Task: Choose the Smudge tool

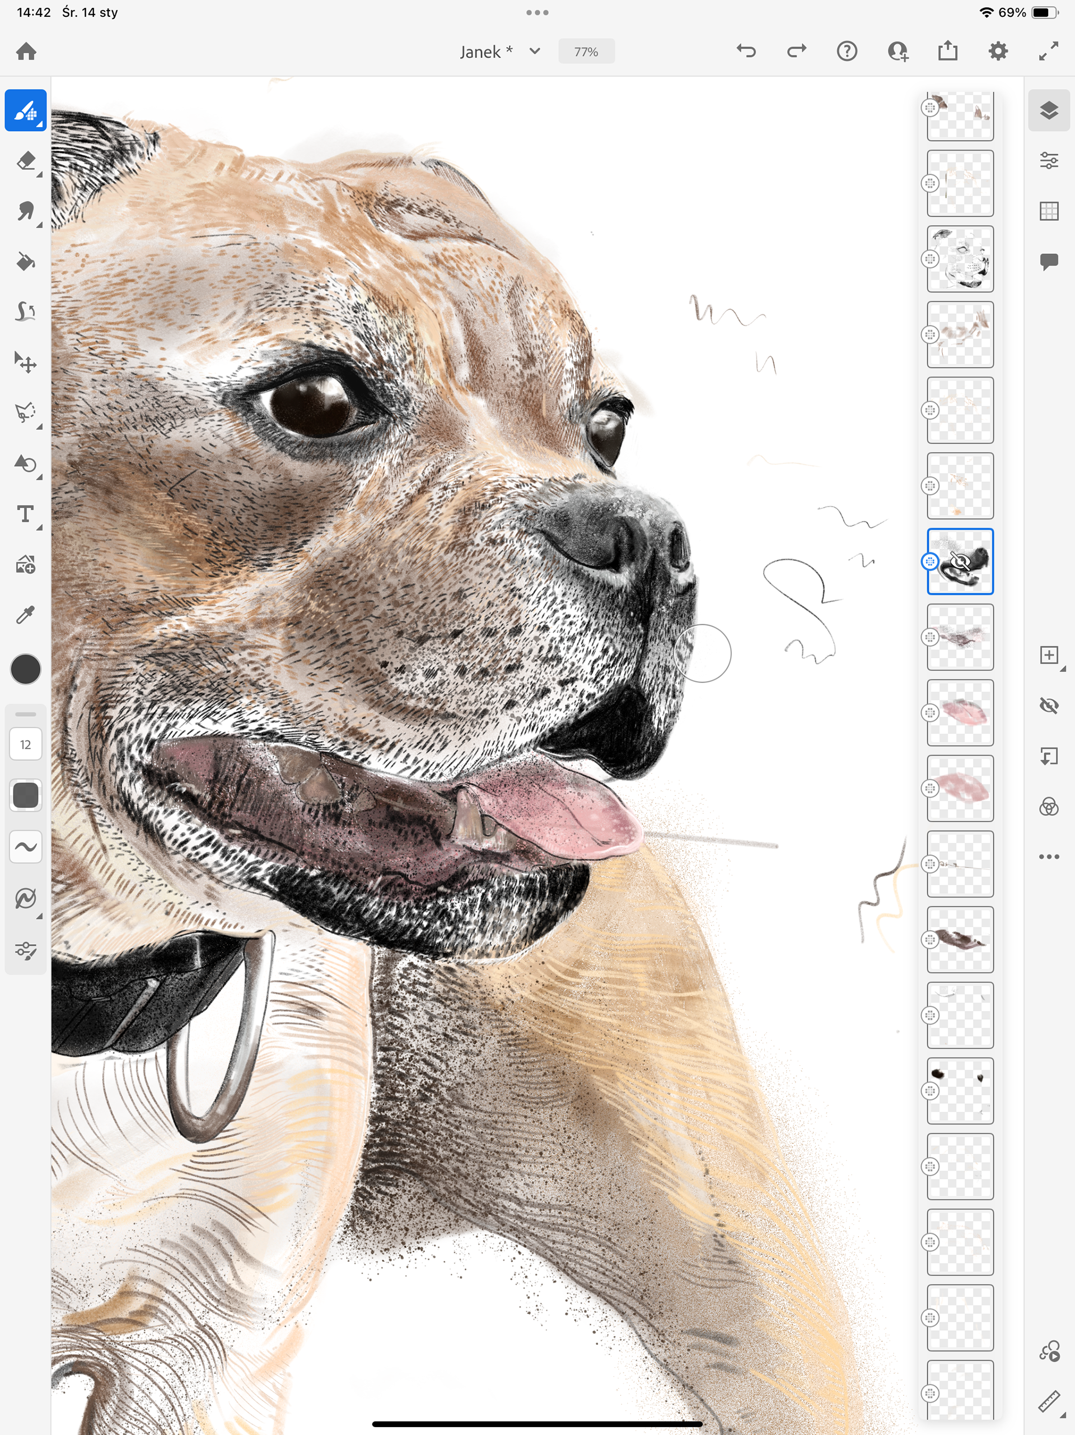Action: point(25,211)
